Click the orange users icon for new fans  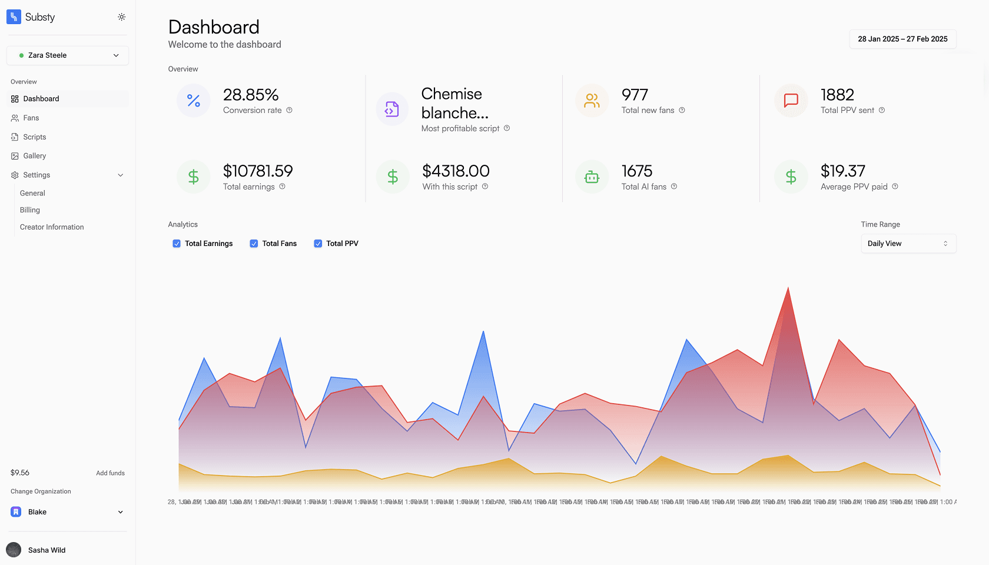coord(592,101)
